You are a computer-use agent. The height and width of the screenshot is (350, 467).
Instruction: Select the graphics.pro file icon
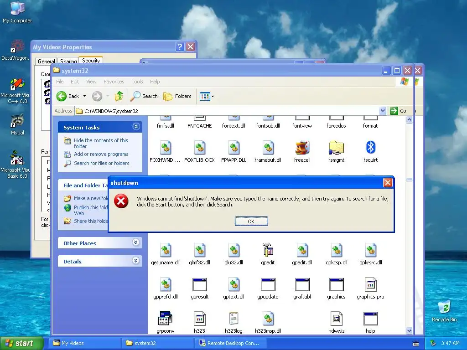370,284
